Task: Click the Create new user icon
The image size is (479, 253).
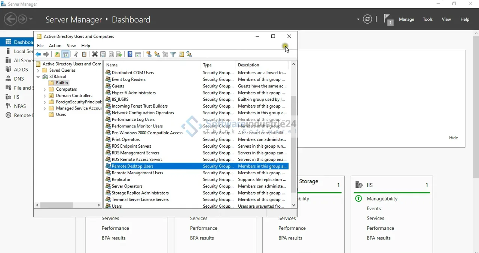Action: [x=149, y=54]
